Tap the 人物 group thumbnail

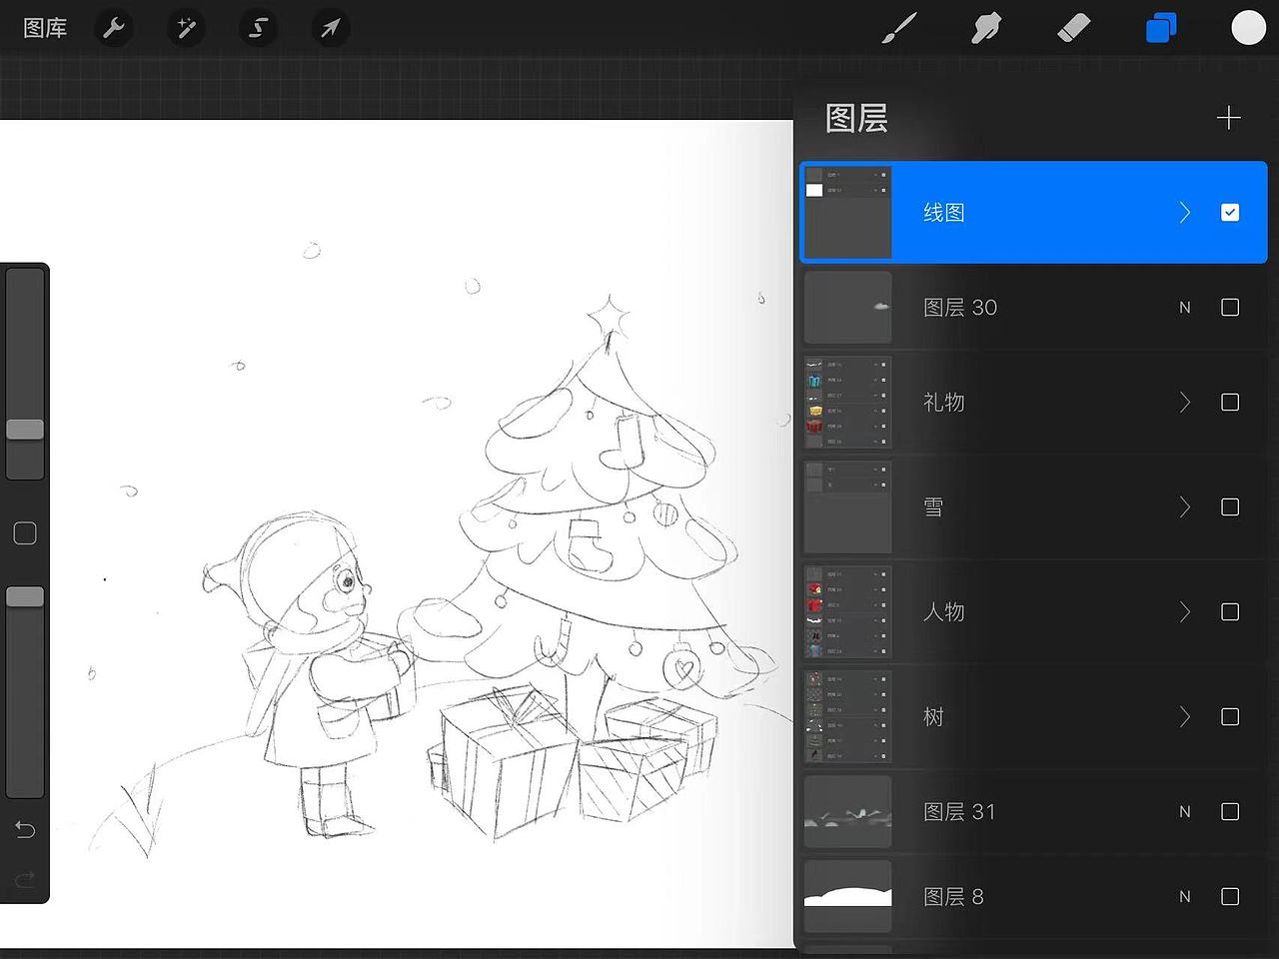(x=848, y=612)
